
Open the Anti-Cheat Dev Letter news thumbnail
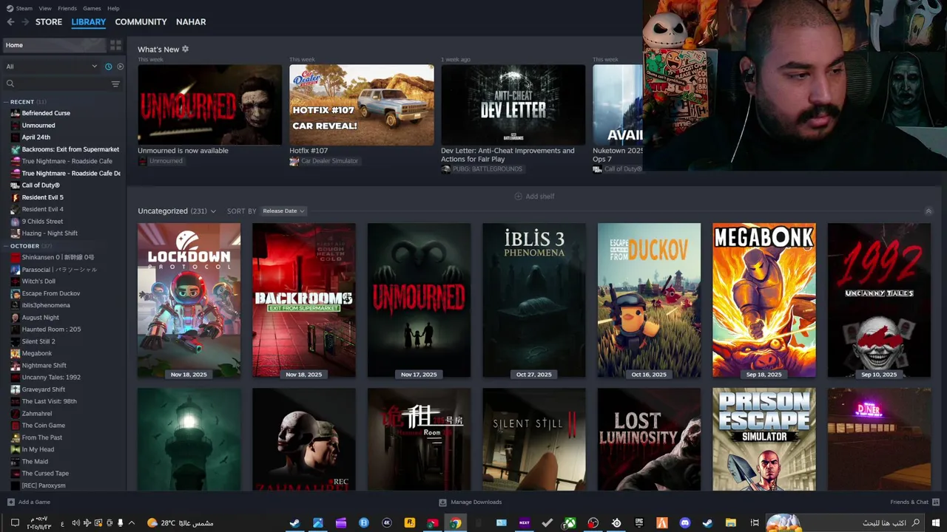(513, 105)
